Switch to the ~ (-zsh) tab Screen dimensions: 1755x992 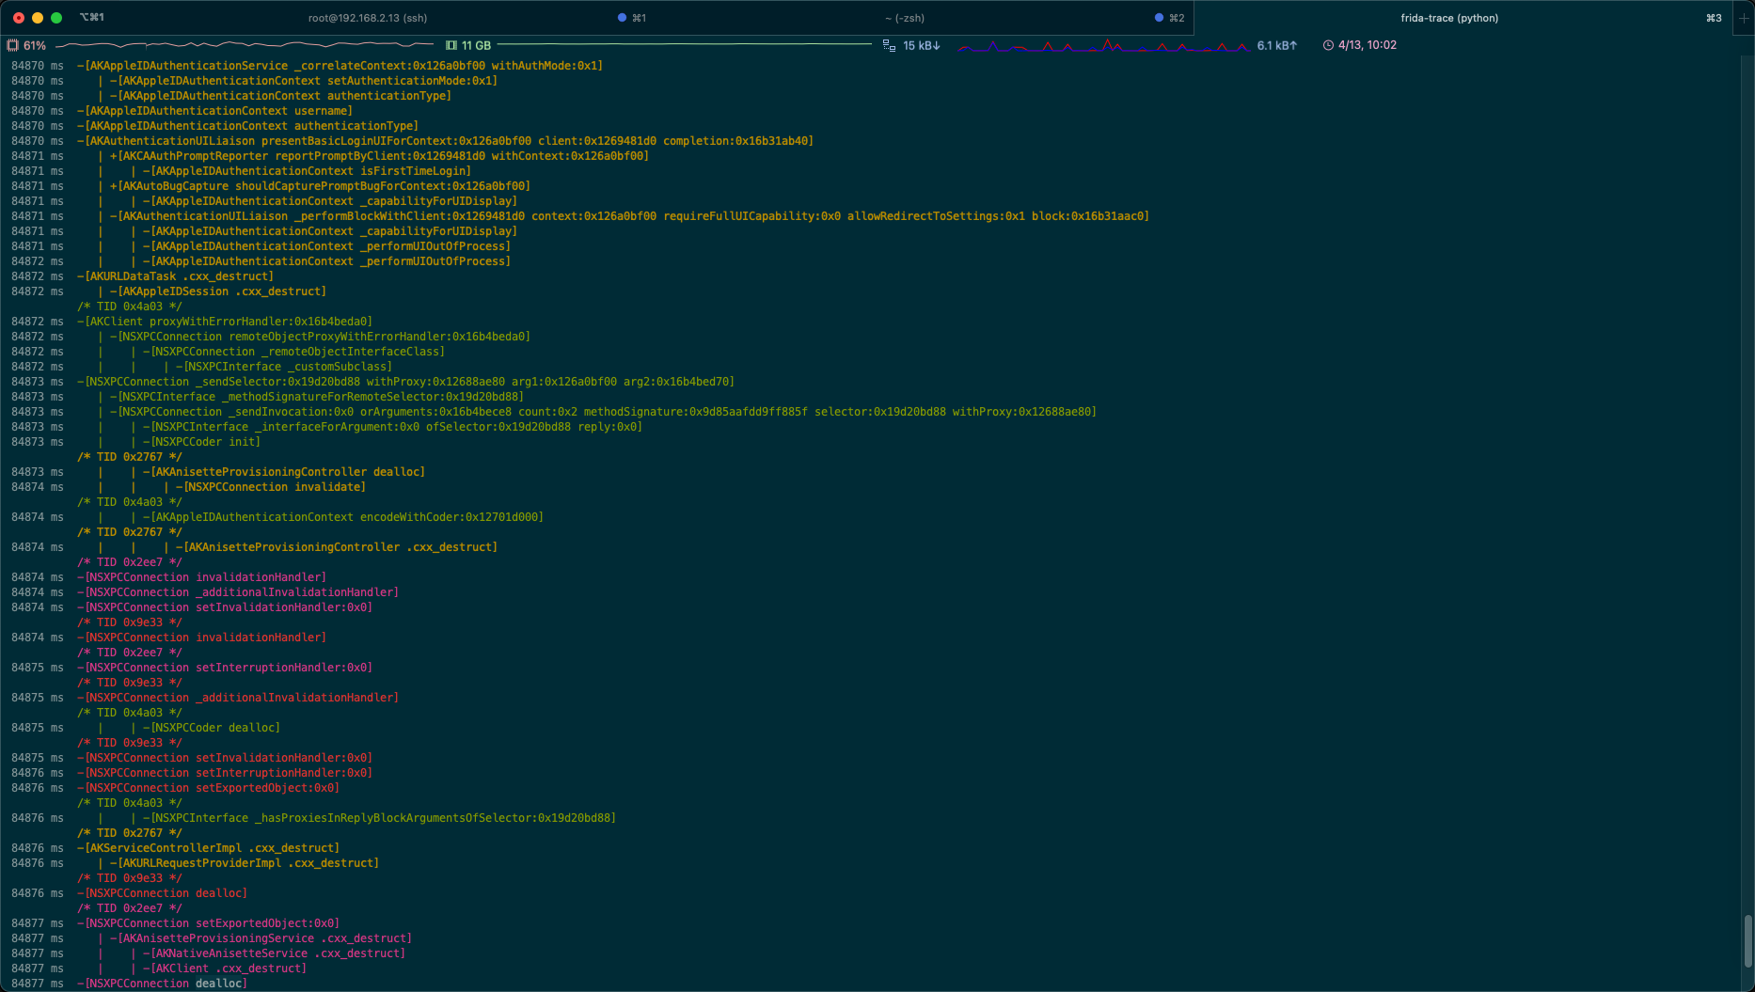click(x=904, y=18)
